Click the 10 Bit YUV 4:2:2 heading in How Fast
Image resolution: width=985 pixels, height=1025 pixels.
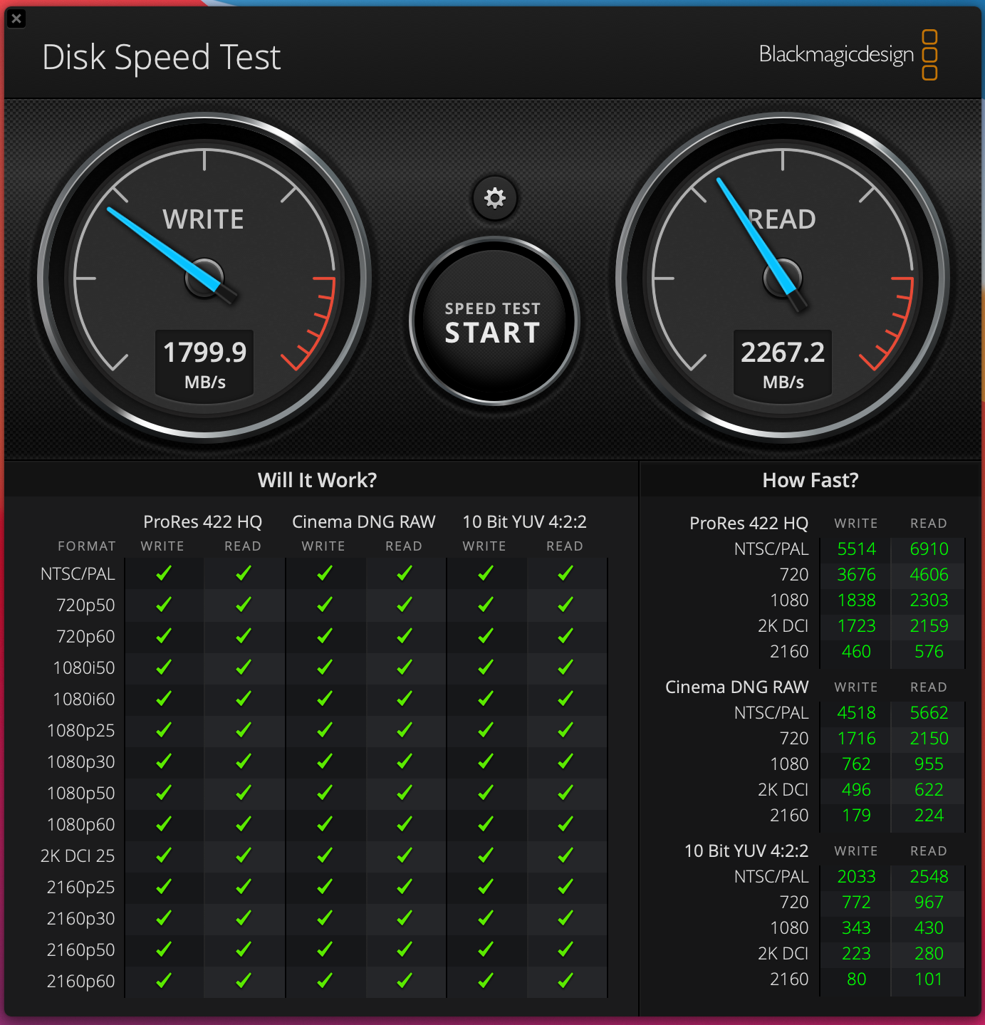pos(746,851)
